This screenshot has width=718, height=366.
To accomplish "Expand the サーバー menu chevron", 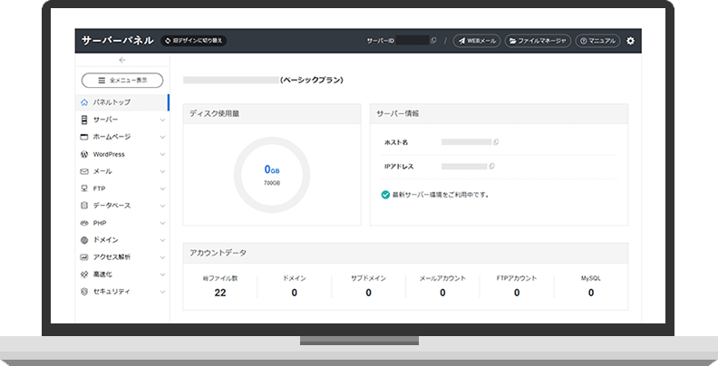I will (x=162, y=120).
